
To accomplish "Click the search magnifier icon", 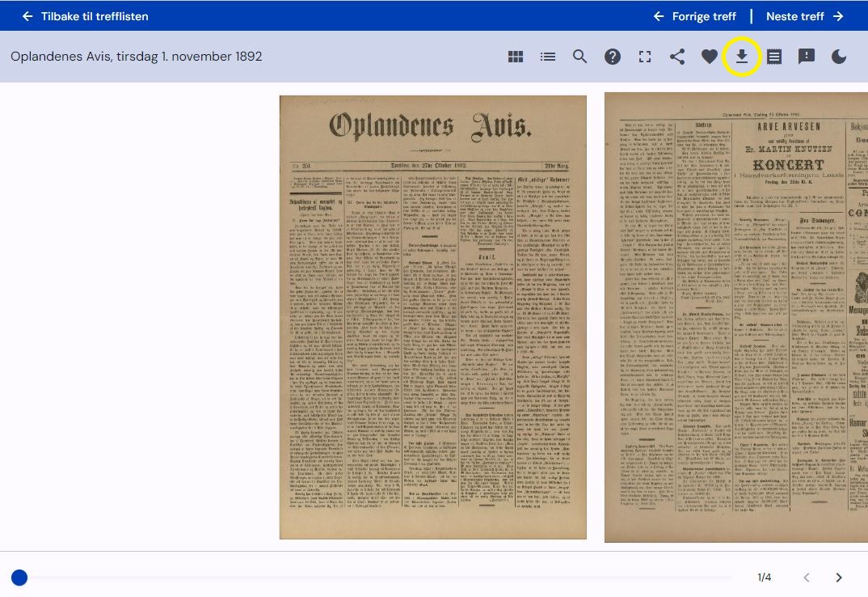I will coord(580,57).
